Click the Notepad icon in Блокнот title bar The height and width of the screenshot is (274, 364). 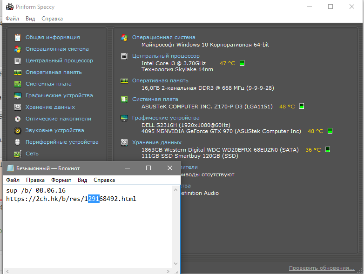[10, 168]
